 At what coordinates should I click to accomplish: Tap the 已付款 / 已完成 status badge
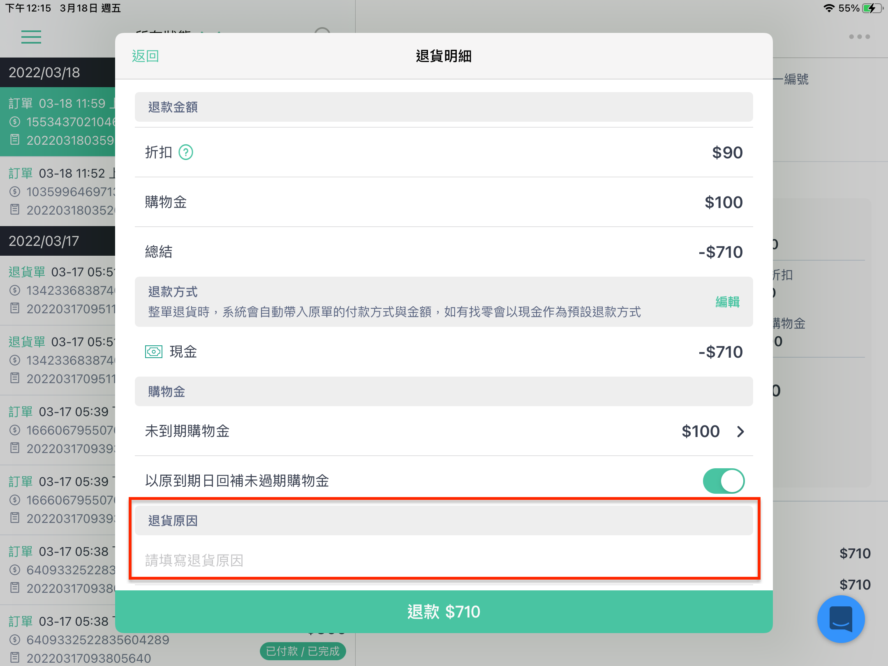[x=303, y=651]
